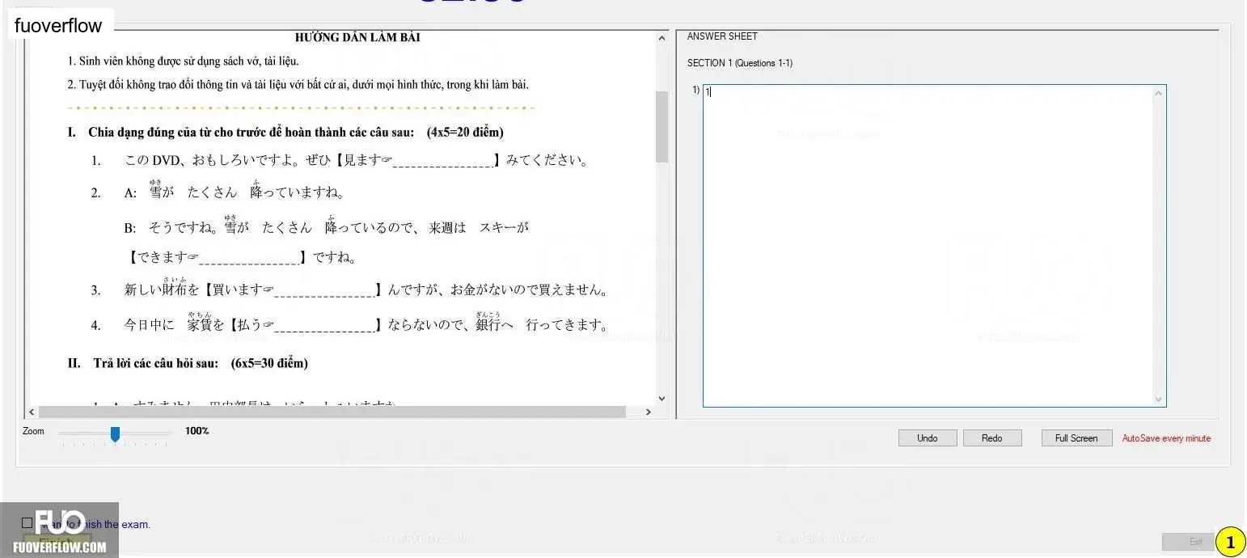Click the answer box scroll-up arrow

1158,93
